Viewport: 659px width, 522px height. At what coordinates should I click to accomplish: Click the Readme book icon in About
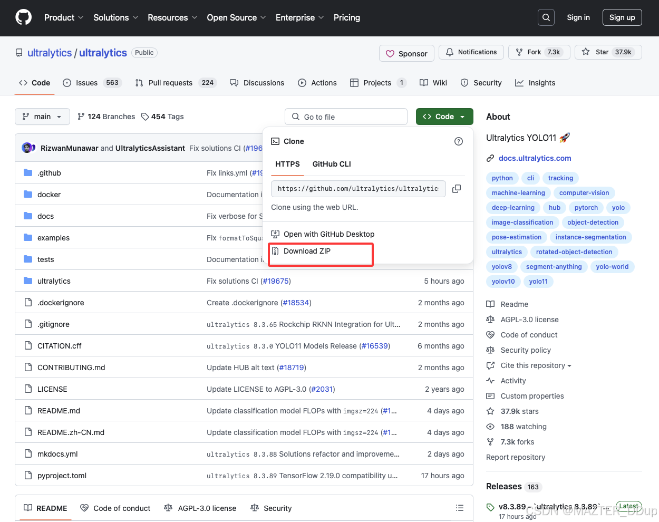[490, 304]
